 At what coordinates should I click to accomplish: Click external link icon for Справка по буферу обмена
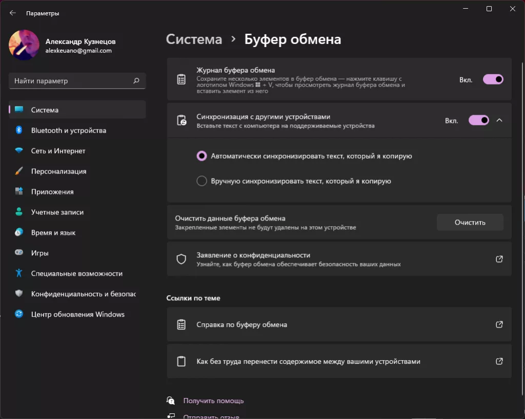(x=499, y=324)
